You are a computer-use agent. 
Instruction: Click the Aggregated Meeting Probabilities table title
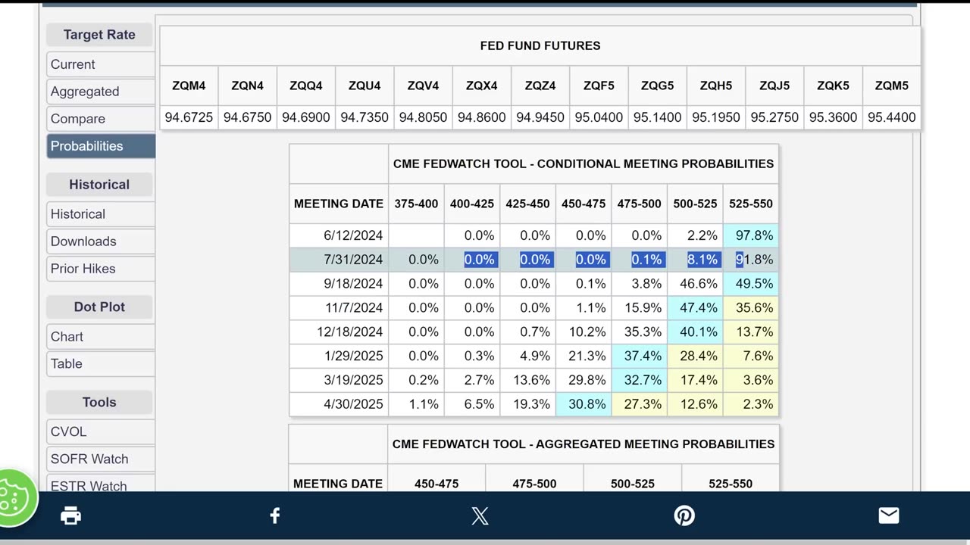584,444
